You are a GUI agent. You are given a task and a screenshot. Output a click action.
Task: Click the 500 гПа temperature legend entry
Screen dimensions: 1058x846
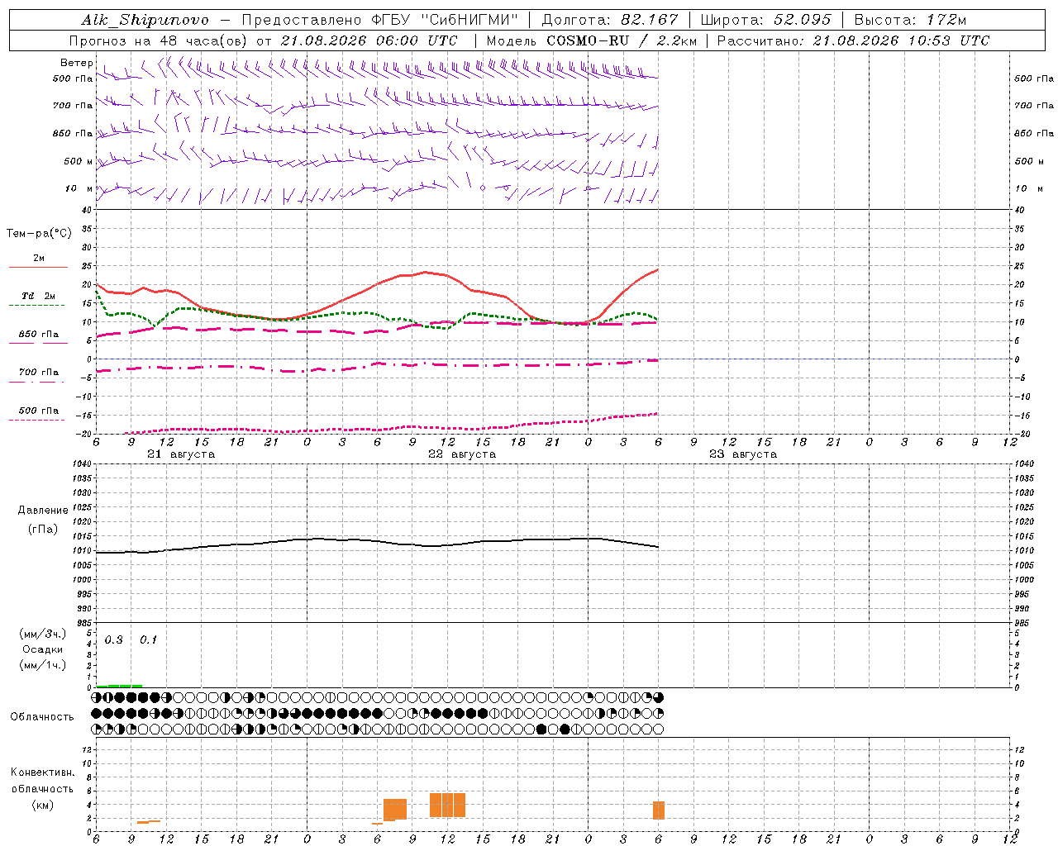point(38,411)
